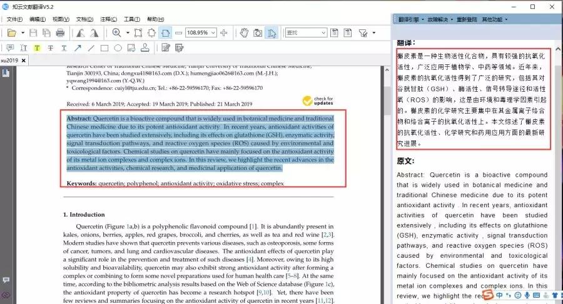The height and width of the screenshot is (304, 563).
Task: Find next result icon
Action: click(x=348, y=33)
